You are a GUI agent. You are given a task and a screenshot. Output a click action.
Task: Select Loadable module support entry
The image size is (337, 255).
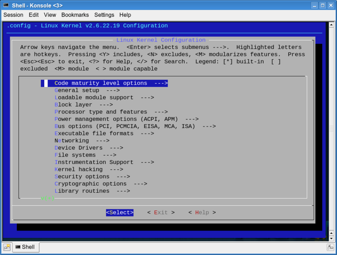(104, 97)
